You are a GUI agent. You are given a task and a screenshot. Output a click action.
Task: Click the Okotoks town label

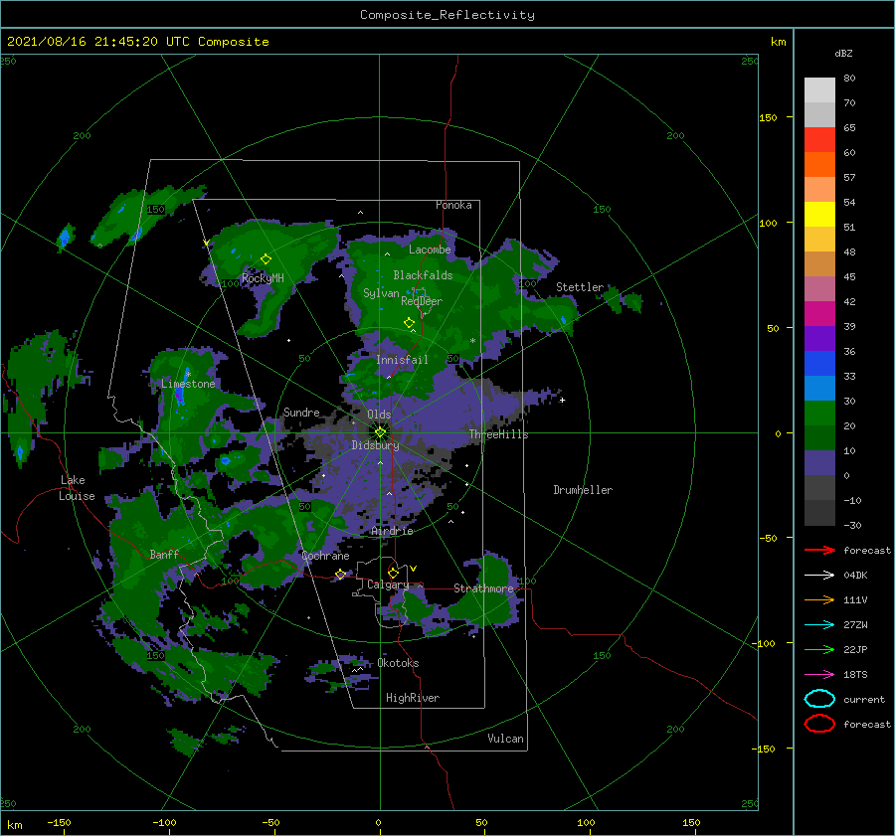(398, 663)
